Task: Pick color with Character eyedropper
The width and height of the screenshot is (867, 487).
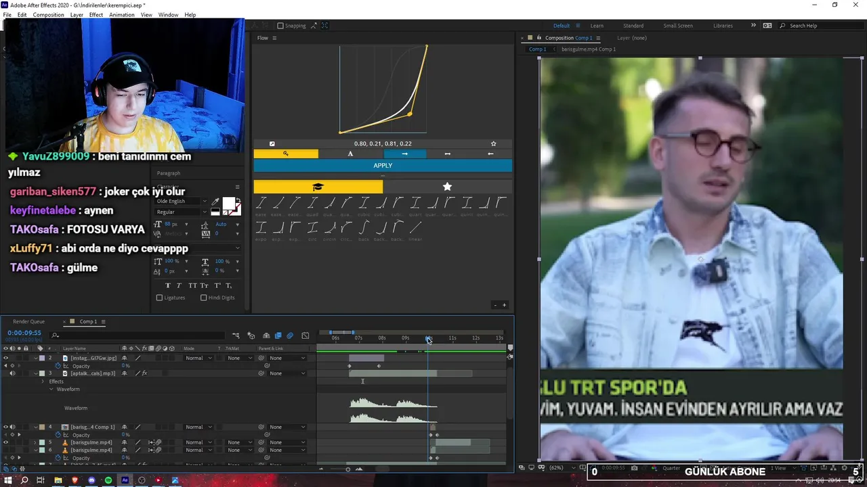Action: click(x=215, y=202)
